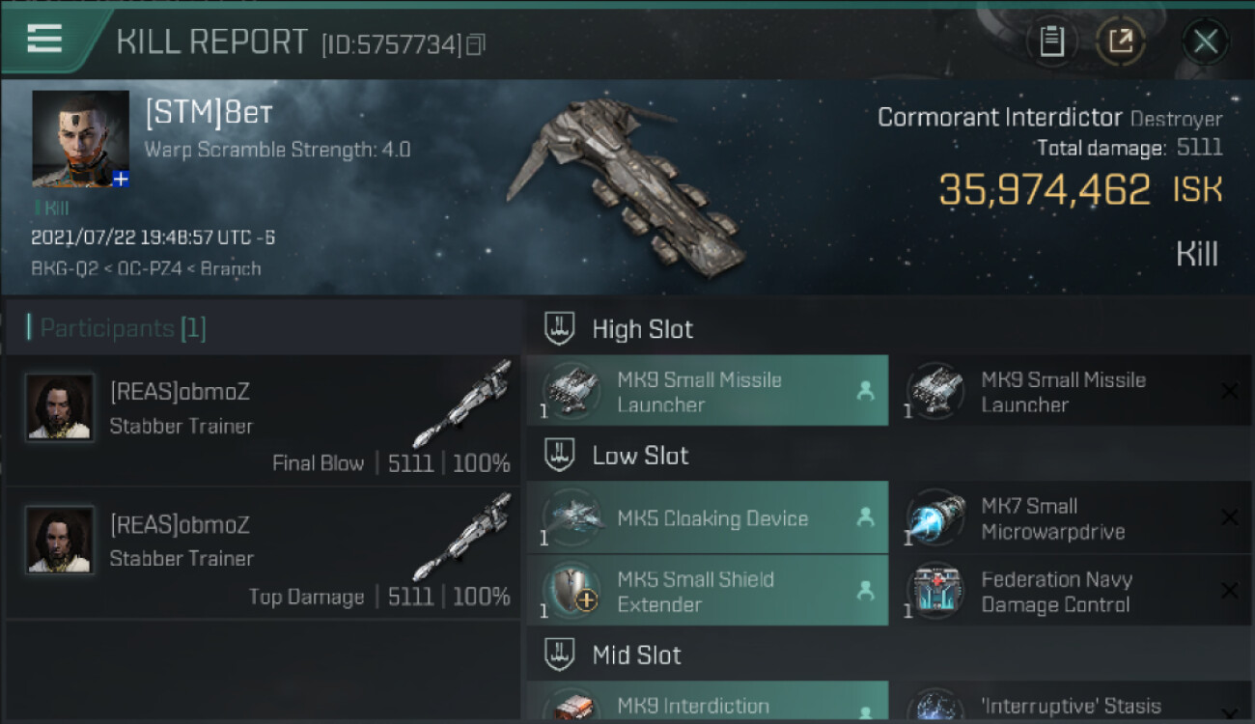
Task: Click the blue plus badge on the victim portrait
Action: pyautogui.click(x=121, y=179)
